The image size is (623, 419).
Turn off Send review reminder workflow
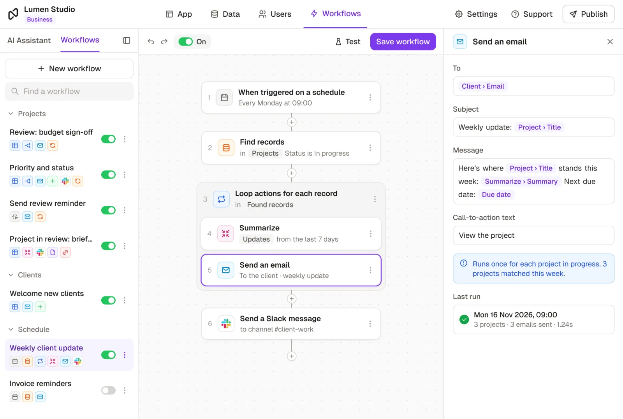[108, 210]
